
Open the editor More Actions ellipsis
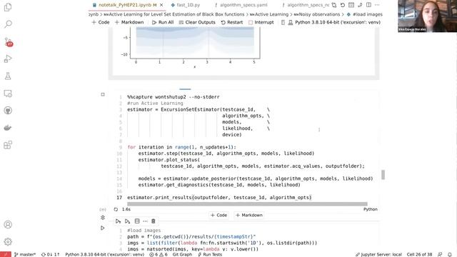(377, 5)
